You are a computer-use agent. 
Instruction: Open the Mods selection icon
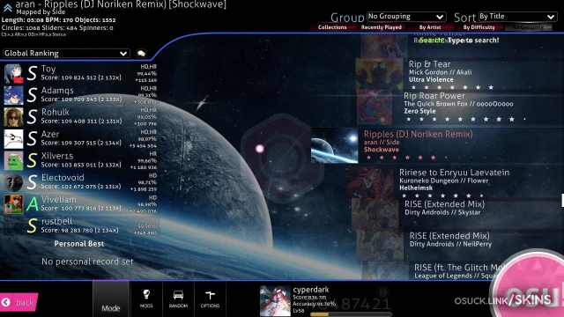tap(146, 299)
